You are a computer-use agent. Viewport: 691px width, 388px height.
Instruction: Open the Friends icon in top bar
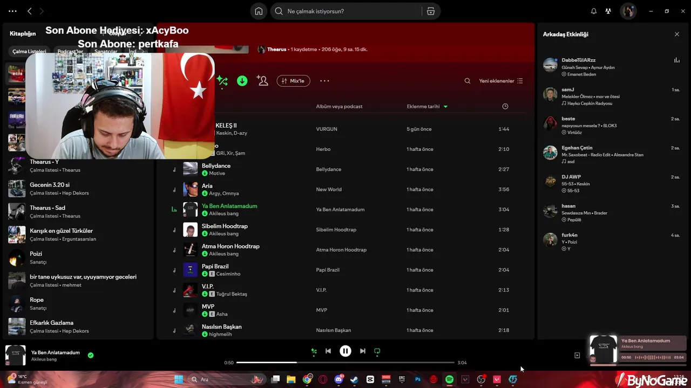click(608, 11)
